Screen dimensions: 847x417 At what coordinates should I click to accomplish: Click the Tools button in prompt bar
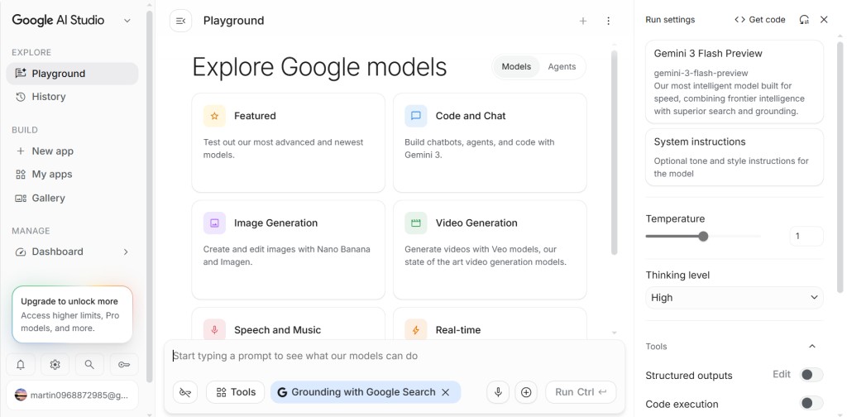tap(236, 392)
